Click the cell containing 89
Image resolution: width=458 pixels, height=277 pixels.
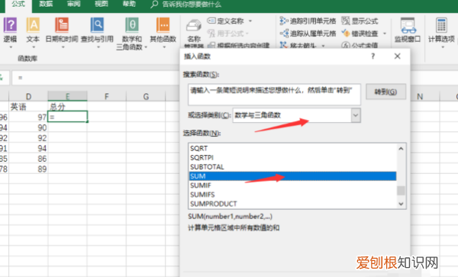[28, 169]
